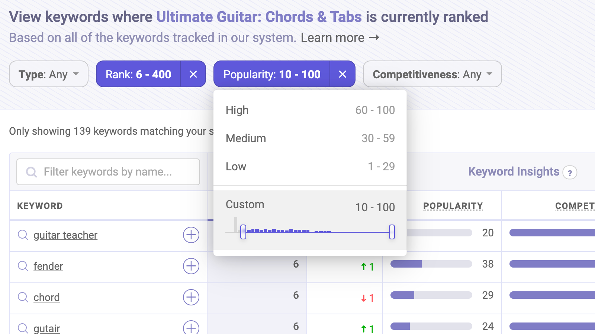
Task: Click the popularity value 38 for fender
Action: pyautogui.click(x=488, y=264)
